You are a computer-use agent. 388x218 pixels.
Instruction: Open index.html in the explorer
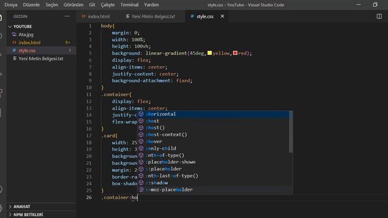tap(30, 42)
